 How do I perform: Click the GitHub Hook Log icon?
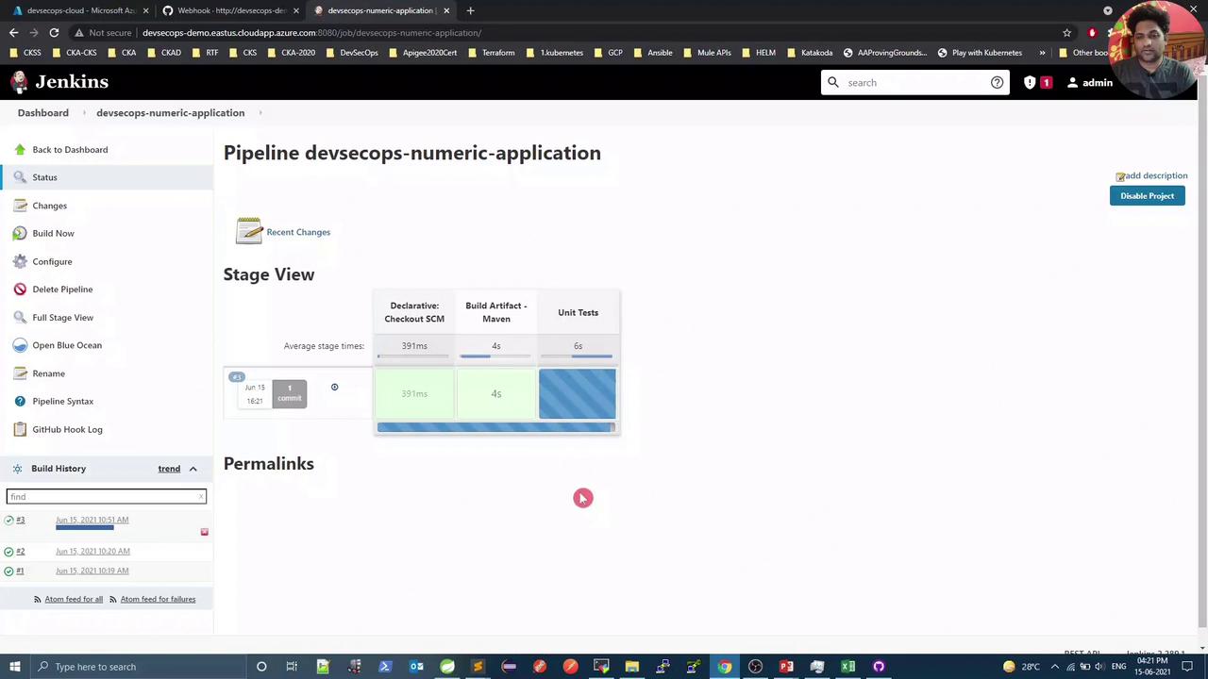(x=20, y=429)
